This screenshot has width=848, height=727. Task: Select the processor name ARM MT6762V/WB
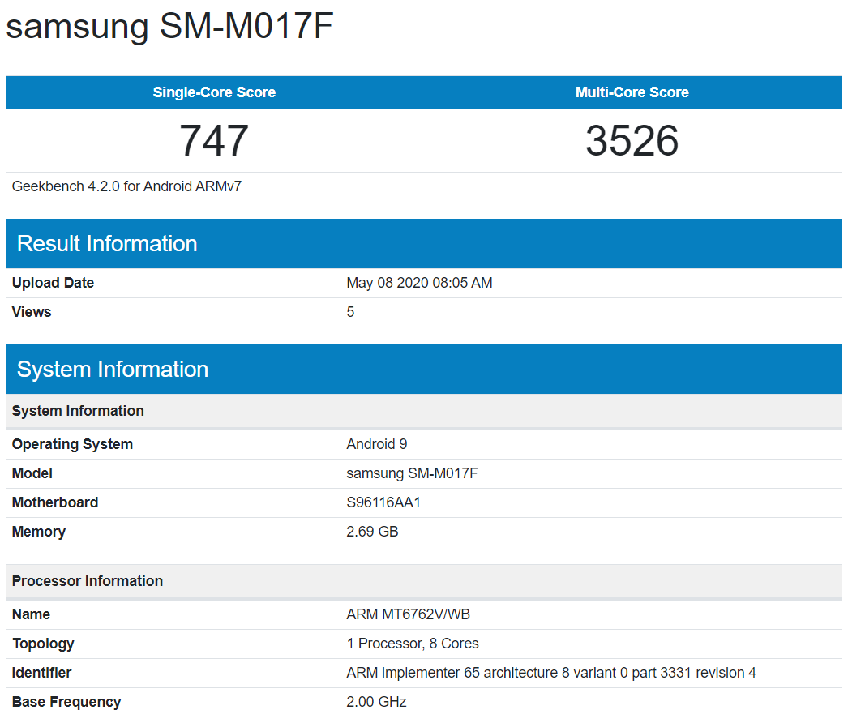click(408, 614)
